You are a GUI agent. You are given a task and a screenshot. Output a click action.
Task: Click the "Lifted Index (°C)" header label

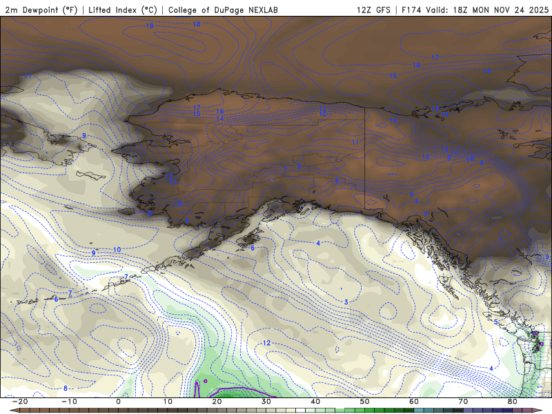123,10
